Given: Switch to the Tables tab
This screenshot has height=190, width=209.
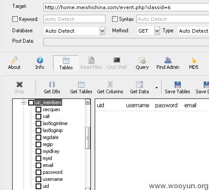Looking at the screenshot, I should 66,63.
